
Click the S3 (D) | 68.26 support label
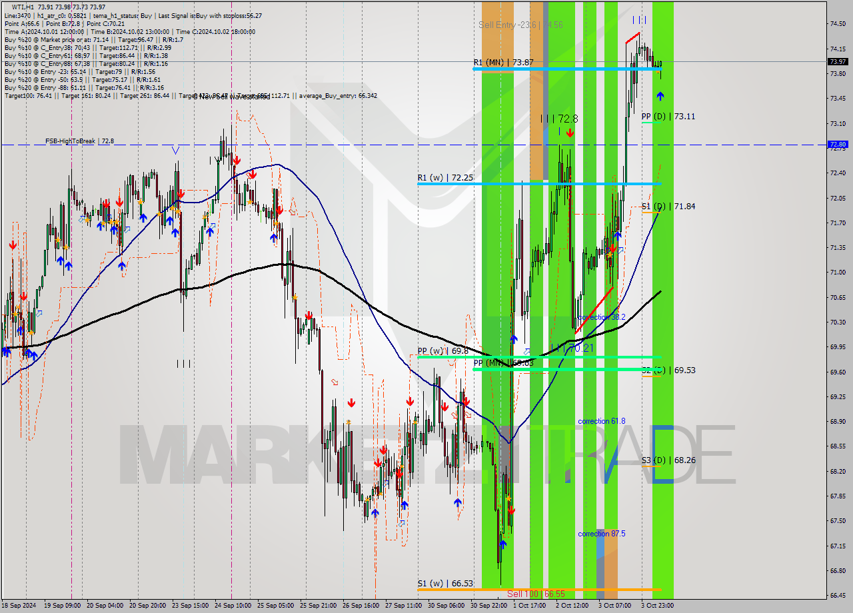(668, 460)
